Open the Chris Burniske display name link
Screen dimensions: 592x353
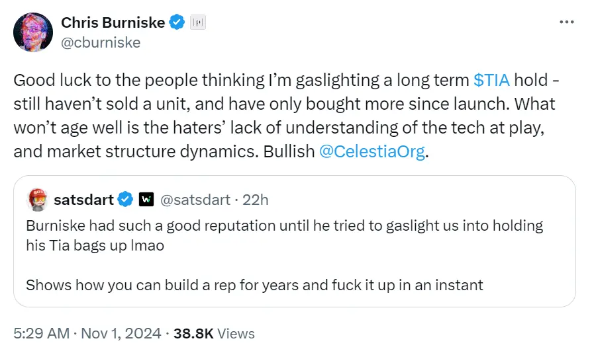pos(113,23)
